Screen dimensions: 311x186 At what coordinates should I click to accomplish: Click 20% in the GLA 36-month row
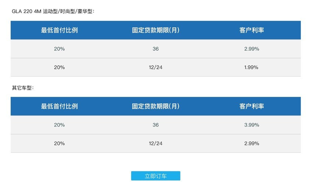point(59,49)
